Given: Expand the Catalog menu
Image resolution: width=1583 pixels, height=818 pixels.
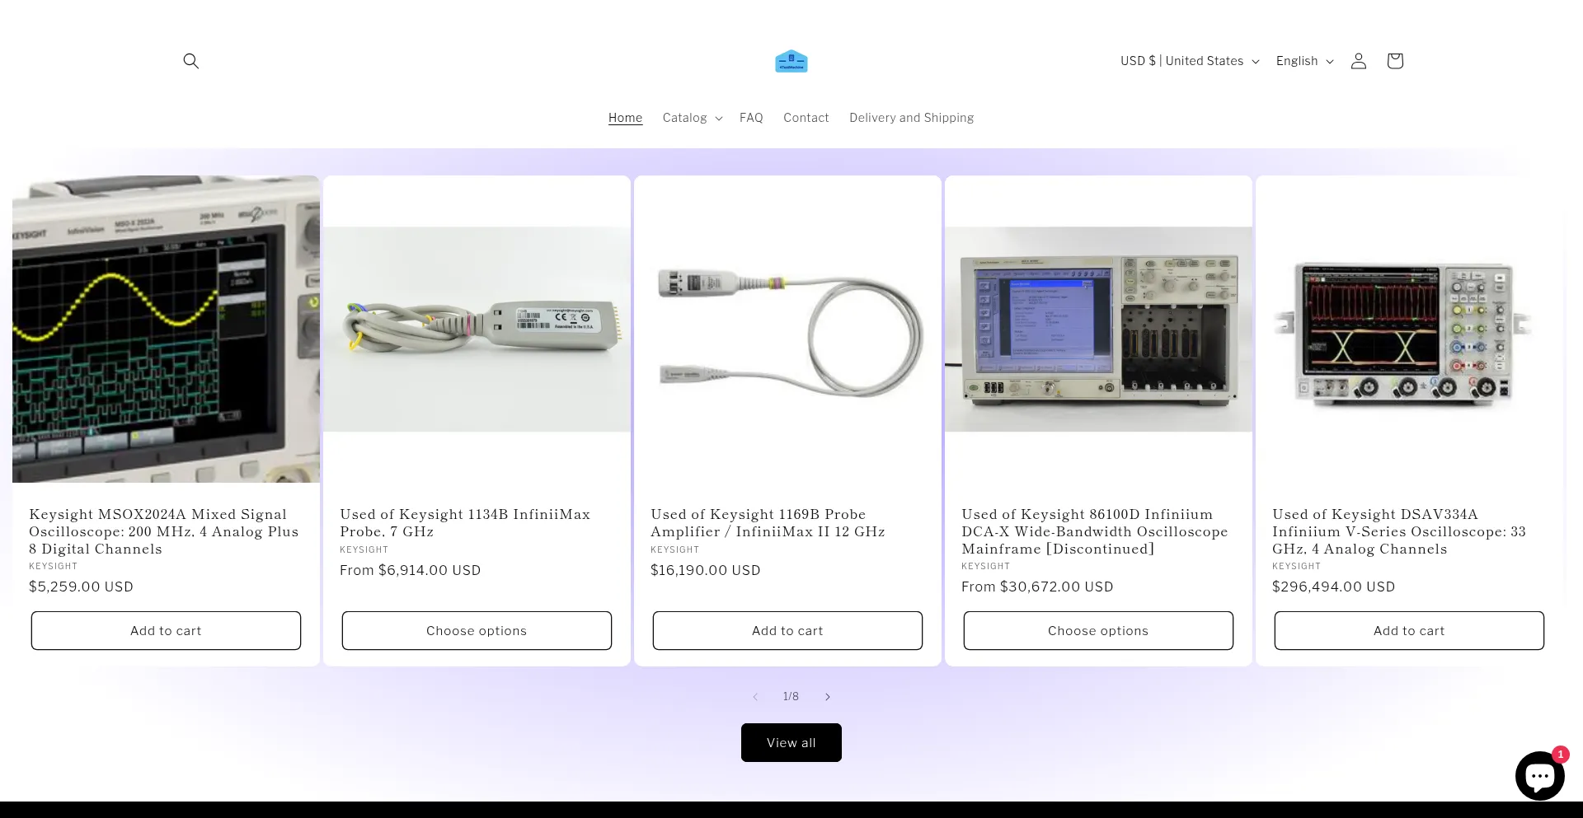Looking at the screenshot, I should (693, 118).
